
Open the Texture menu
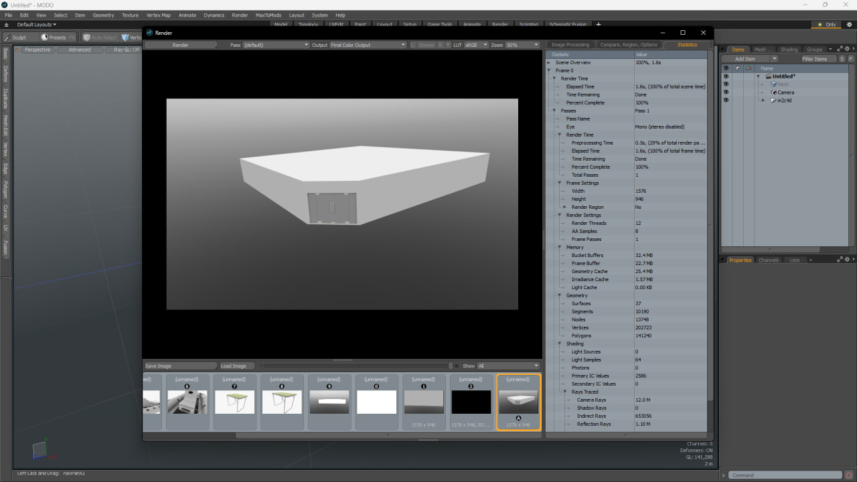click(x=130, y=15)
